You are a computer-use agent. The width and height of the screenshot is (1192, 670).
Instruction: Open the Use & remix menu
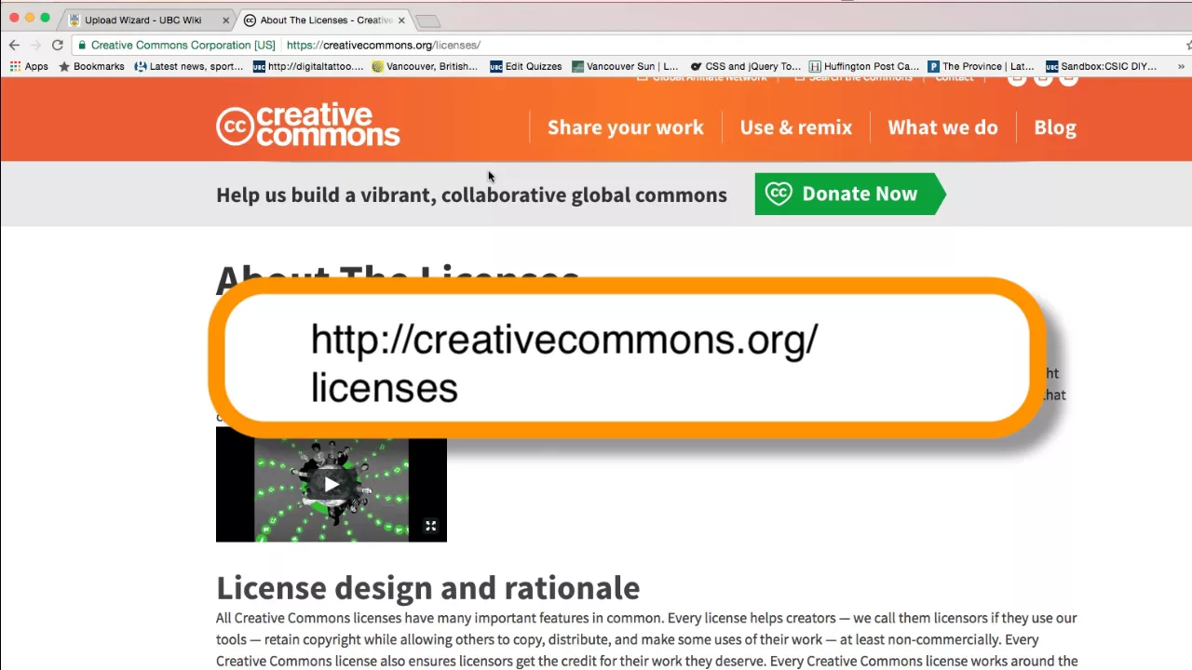click(x=796, y=127)
